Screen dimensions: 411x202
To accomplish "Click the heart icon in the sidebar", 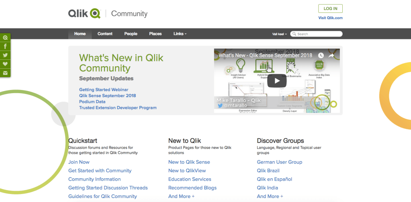I will 5,64.
